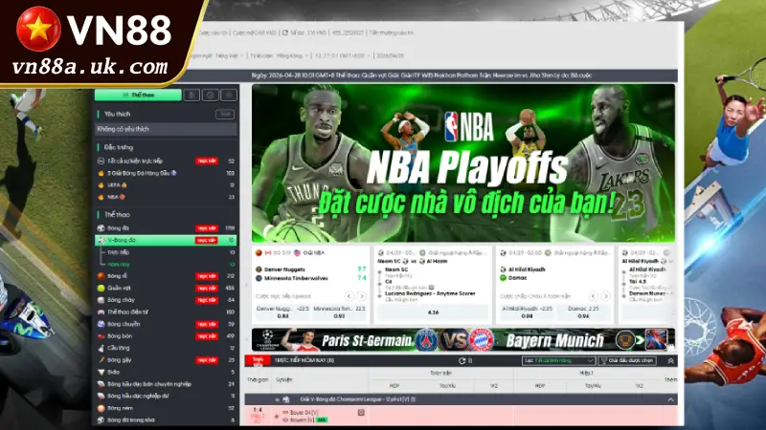Go to previous market on Denver Nuggets card

349,296
